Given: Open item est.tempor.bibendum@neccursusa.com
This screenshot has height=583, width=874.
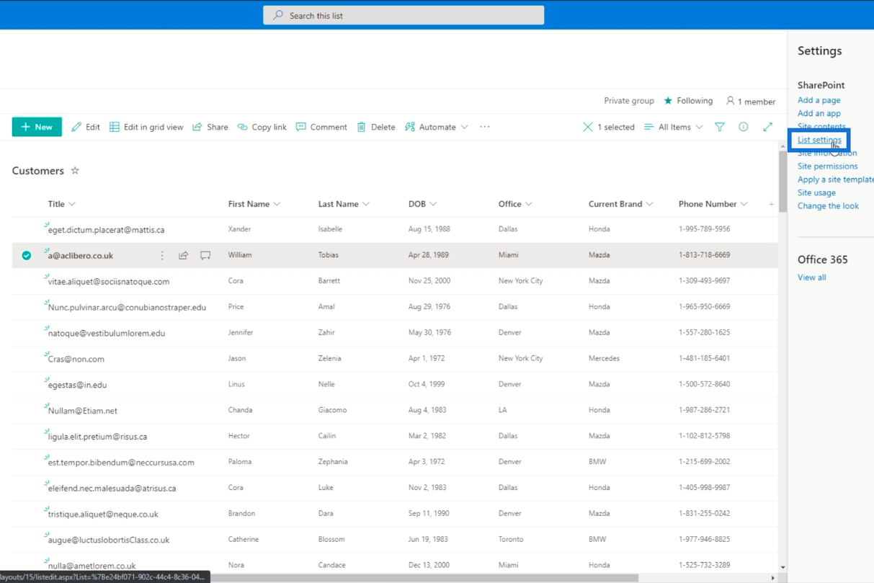Looking at the screenshot, I should pos(121,462).
